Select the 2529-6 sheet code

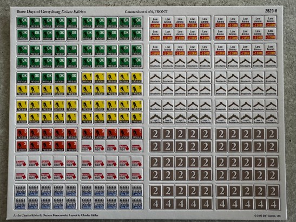[x=271, y=11]
